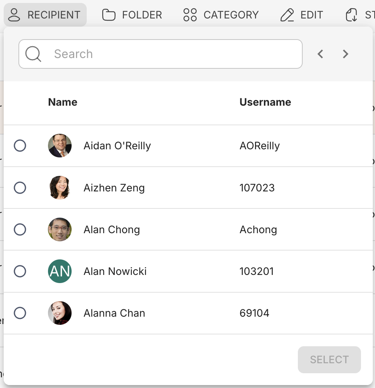Click Alanna Chan's profile photo
Viewport: 375px width, 388px height.
(60, 313)
